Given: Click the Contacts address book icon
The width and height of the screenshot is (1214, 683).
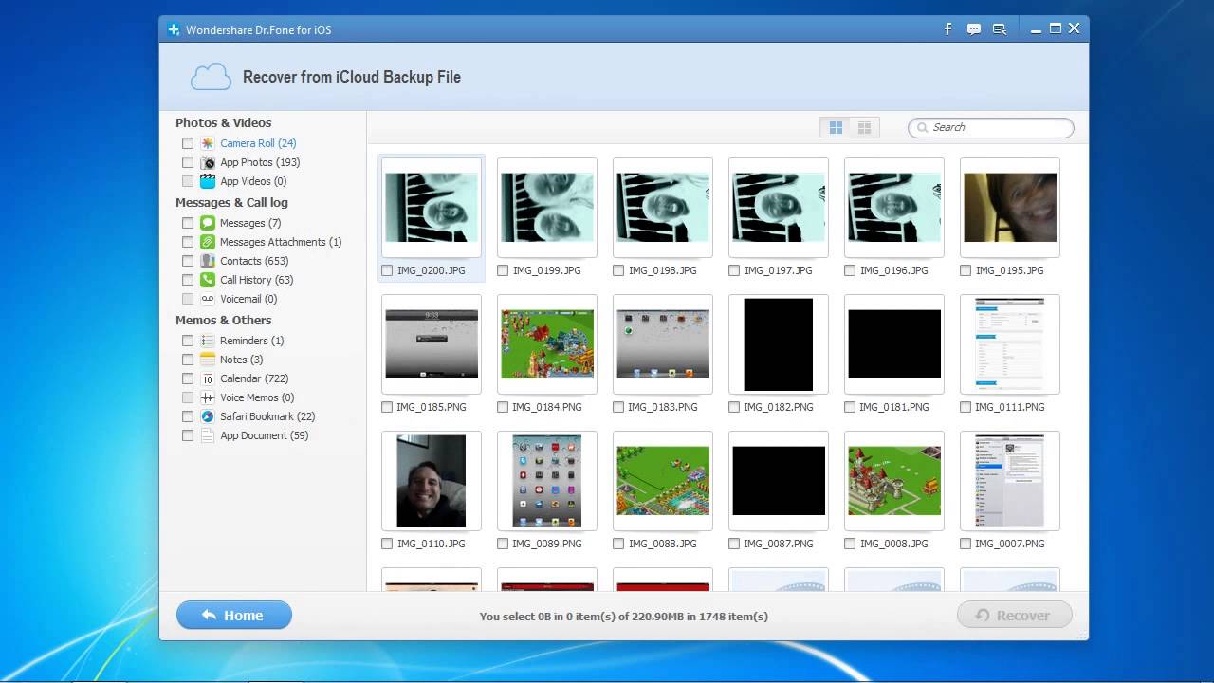Looking at the screenshot, I should (x=208, y=261).
